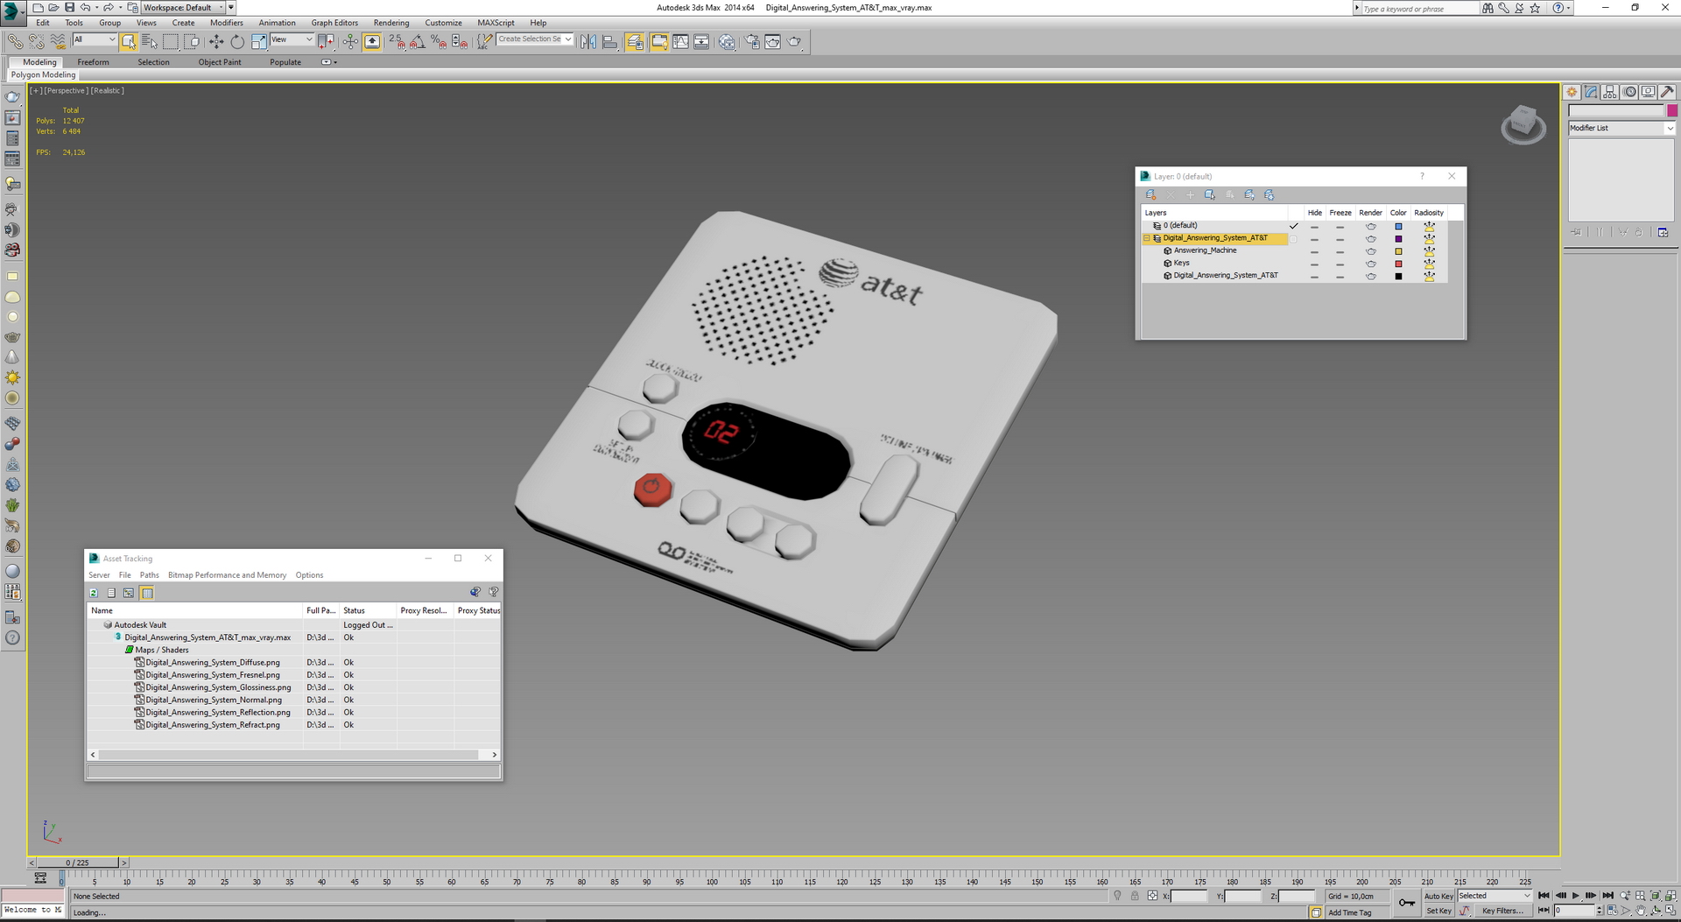The height and width of the screenshot is (922, 1681).
Task: Click the Render Production teapot icon
Action: 794,41
